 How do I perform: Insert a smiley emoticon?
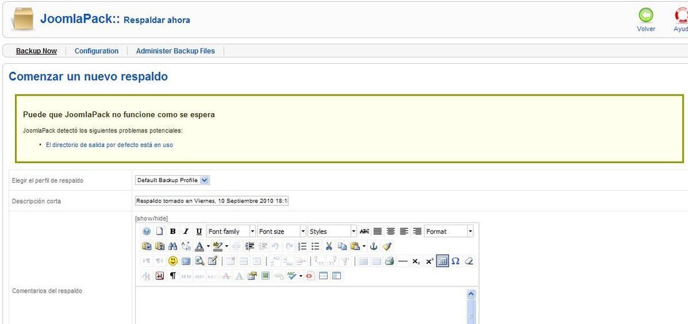click(x=173, y=261)
